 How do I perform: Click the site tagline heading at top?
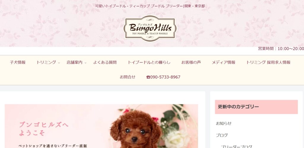[150, 6]
